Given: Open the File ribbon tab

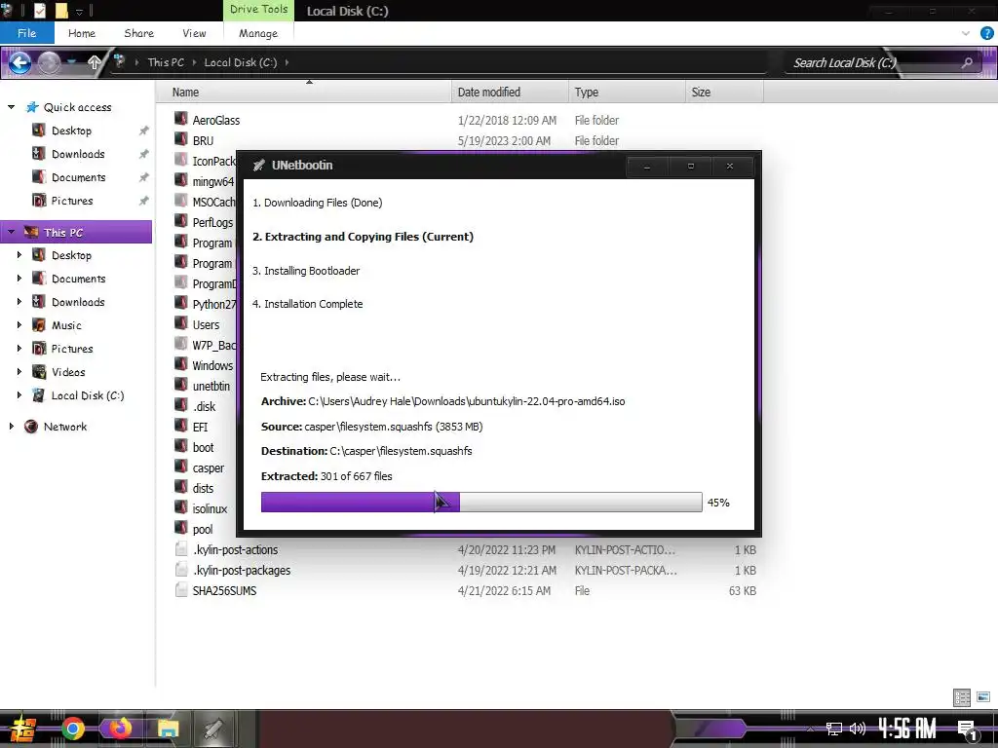Looking at the screenshot, I should (26, 33).
